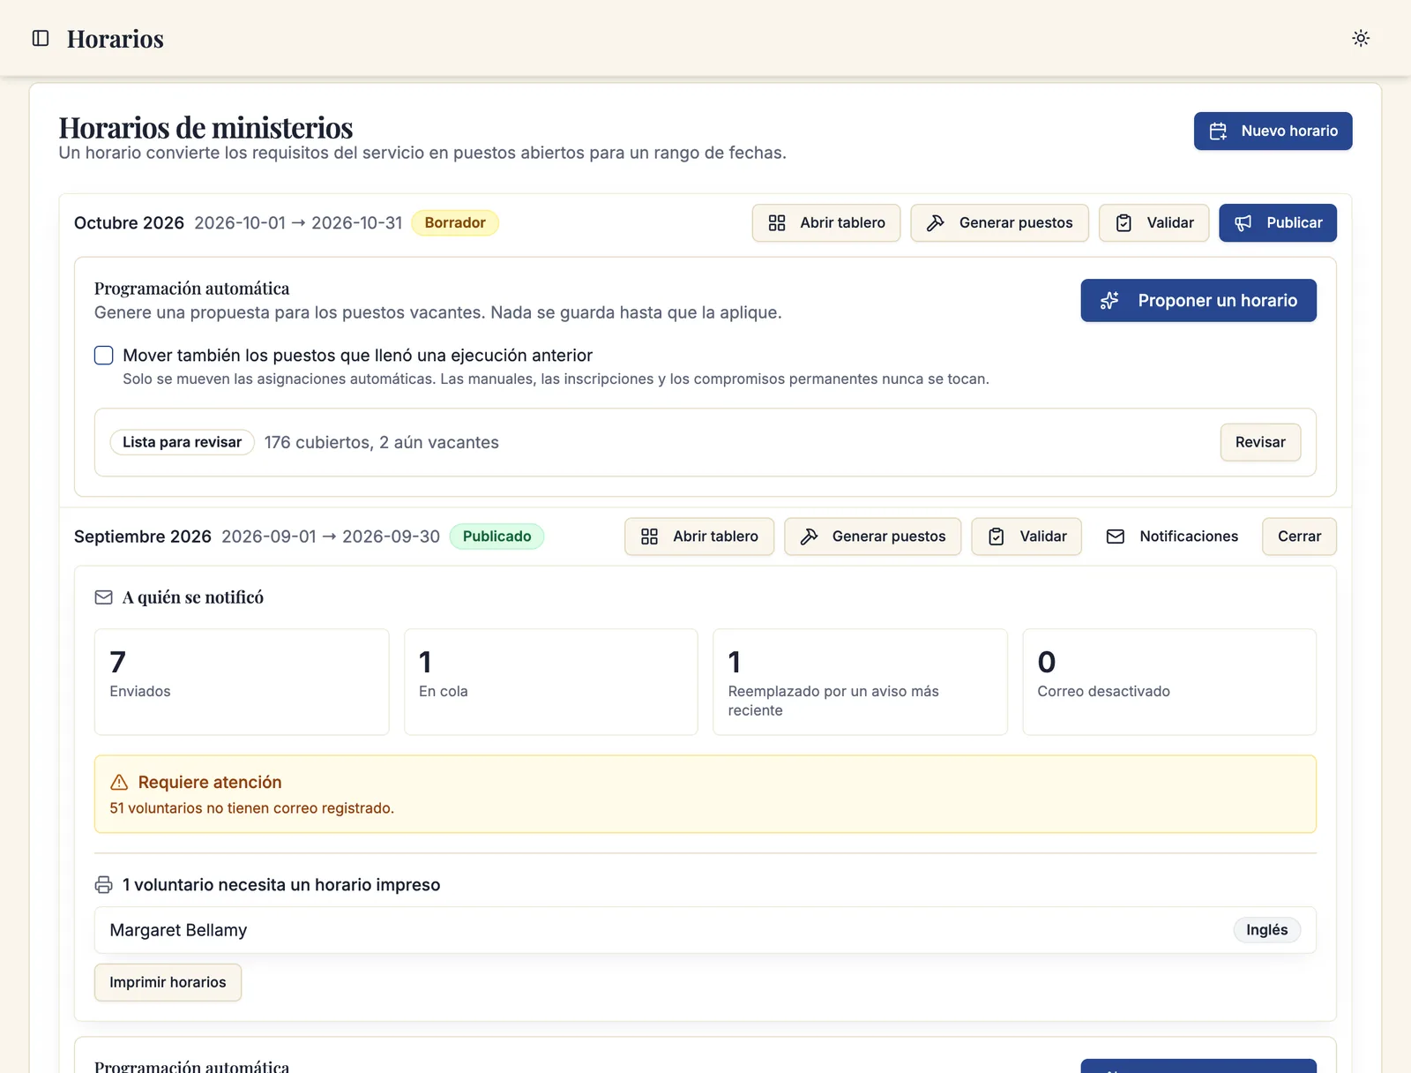
Task: Click the clipboard icon in Octubre's Validar
Action: click(x=1124, y=223)
